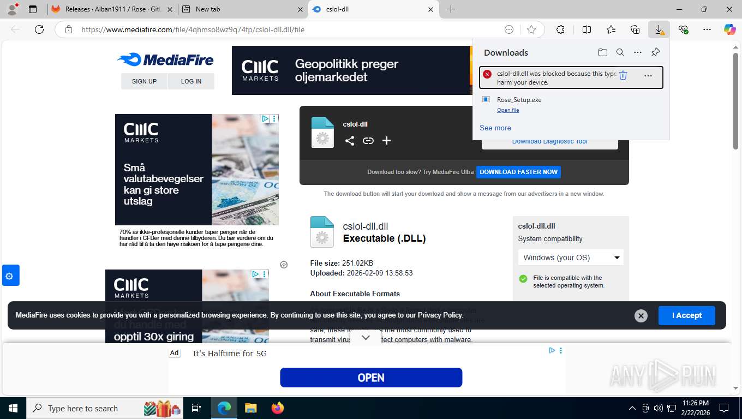
Task: Dismiss cookie banner with X icon
Action: coord(641,315)
